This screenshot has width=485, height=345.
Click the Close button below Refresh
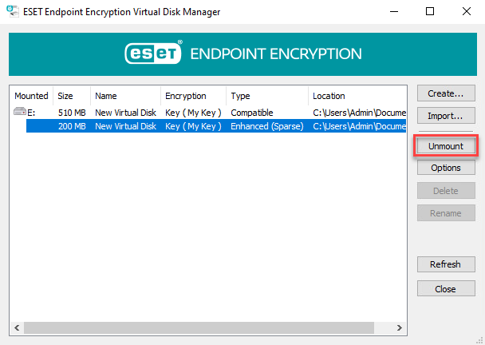(x=446, y=288)
